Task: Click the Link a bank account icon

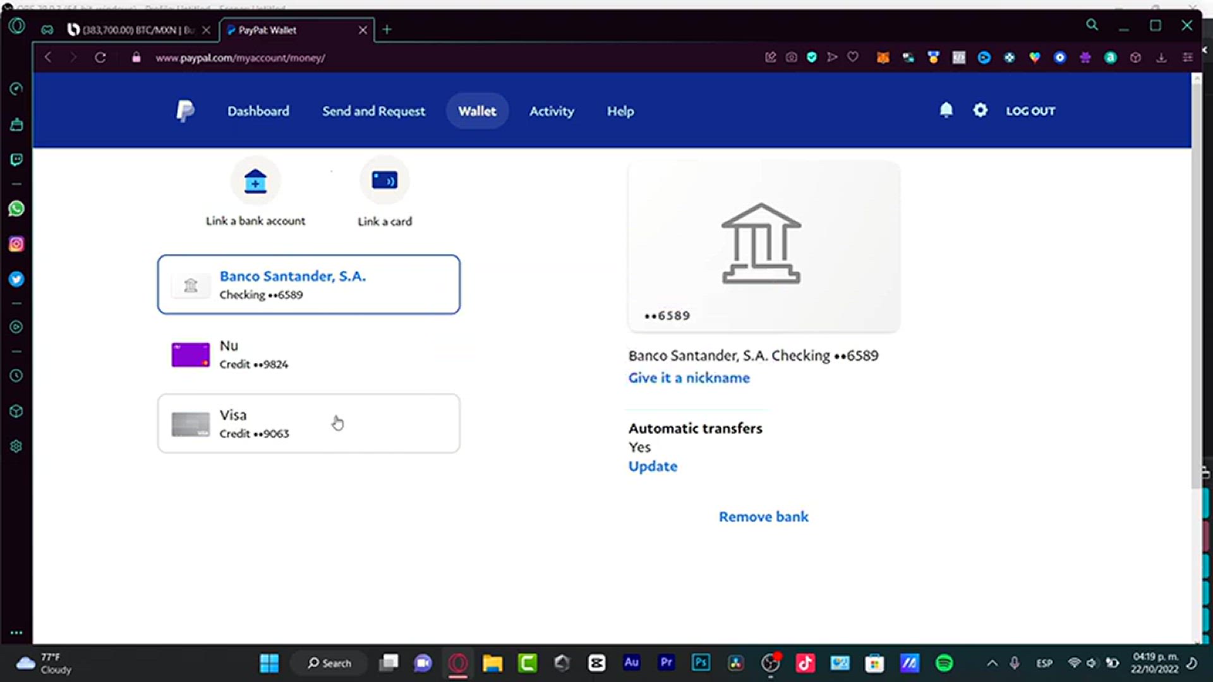Action: [255, 181]
